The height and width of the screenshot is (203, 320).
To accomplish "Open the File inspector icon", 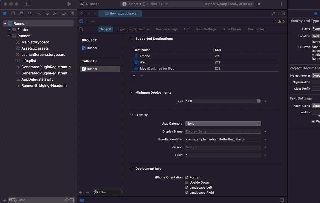I will pos(316,14).
